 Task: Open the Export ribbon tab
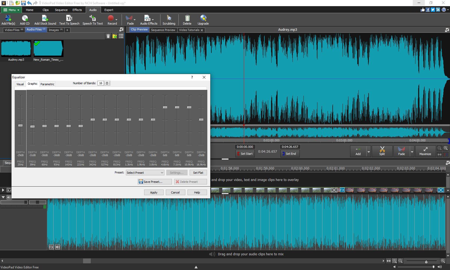[x=108, y=10]
